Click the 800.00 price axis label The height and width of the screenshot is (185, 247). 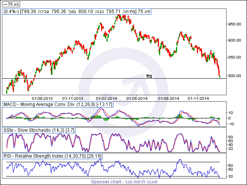pos(235,76)
